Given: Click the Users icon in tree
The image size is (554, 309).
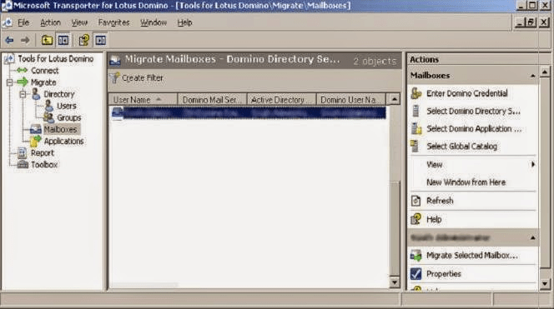Looking at the screenshot, I should coord(49,106).
